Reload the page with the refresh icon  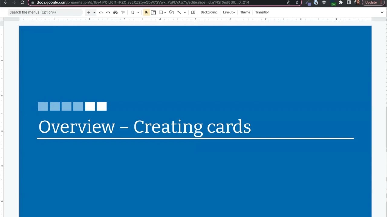click(x=22, y=2)
